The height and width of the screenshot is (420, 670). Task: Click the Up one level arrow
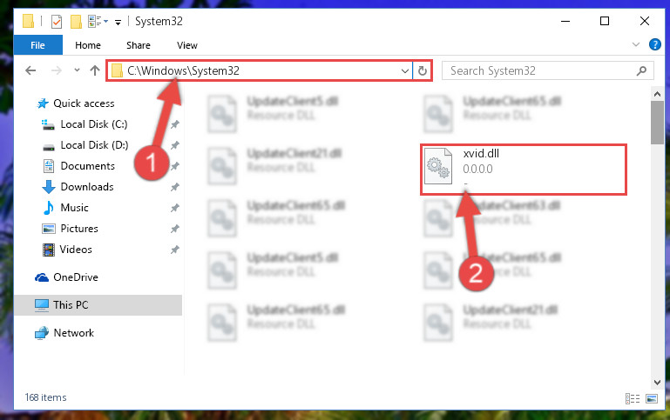pyautogui.click(x=95, y=70)
